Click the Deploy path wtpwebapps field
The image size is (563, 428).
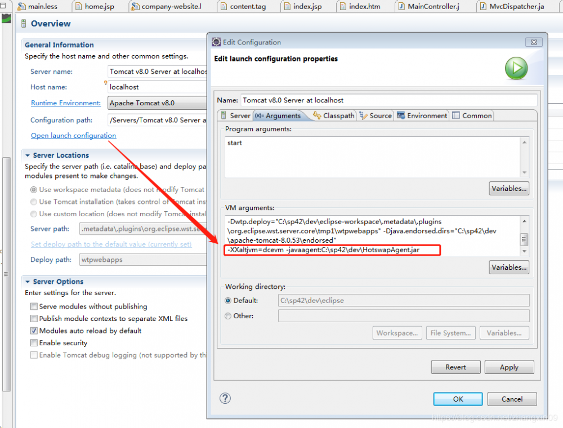143,260
